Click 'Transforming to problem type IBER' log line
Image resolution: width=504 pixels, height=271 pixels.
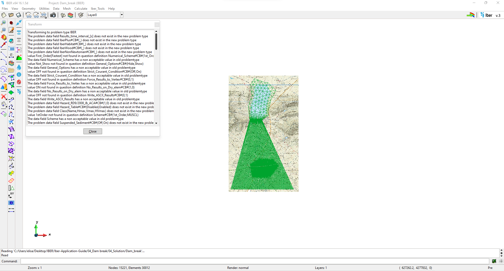[52, 32]
